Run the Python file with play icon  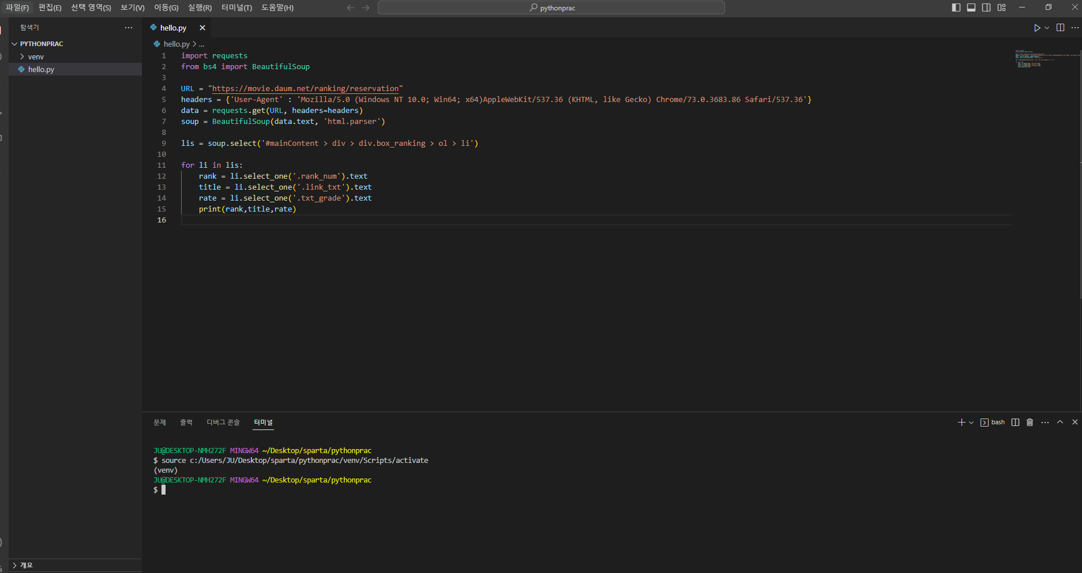1037,28
